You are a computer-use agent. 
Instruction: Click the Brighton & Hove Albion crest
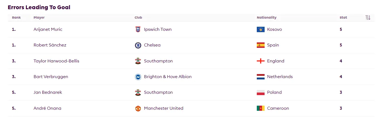(x=138, y=77)
